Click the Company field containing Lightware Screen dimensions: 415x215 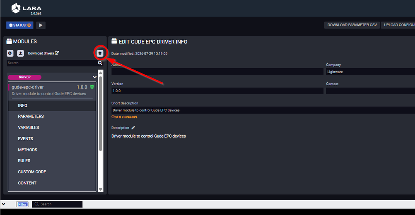[x=371, y=72]
